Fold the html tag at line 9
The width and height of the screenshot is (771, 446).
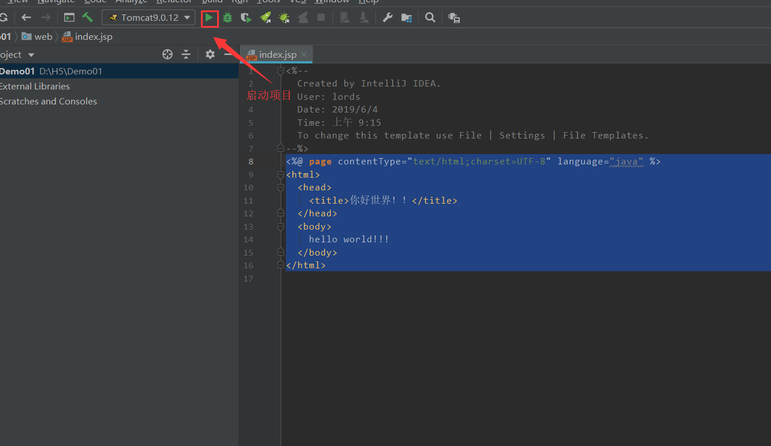[x=281, y=174]
